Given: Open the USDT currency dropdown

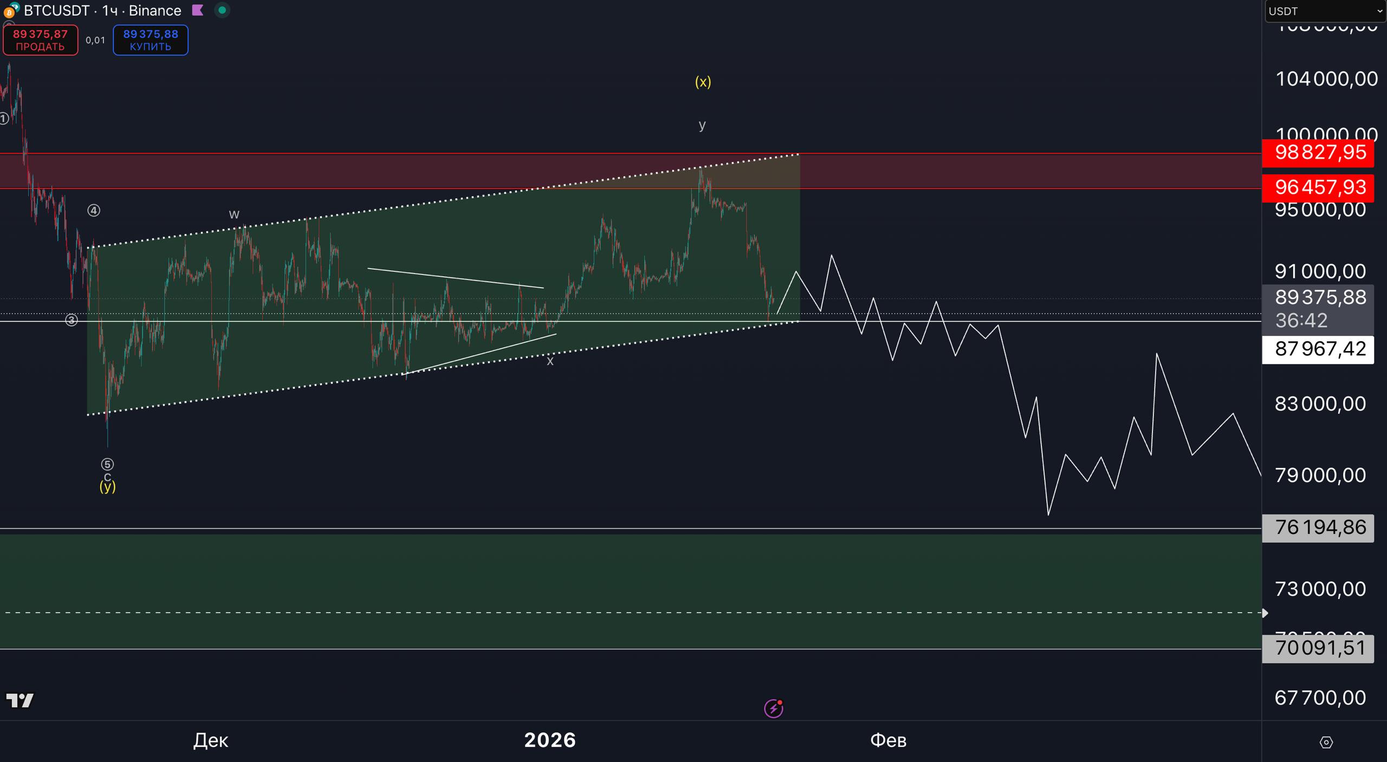Looking at the screenshot, I should click(1325, 11).
